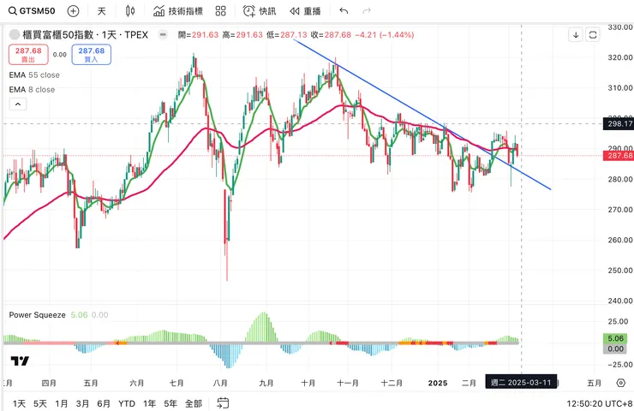Screen dimensions: 634x411
Task: Click the add/compare symbol plus icon
Action: (73, 11)
